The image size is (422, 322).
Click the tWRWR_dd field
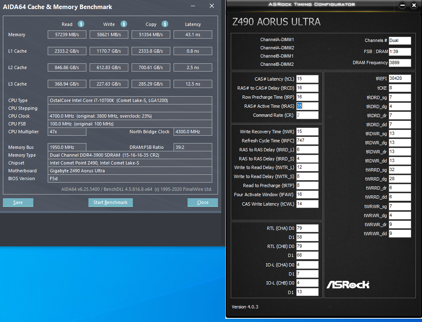pyautogui.click(x=400, y=234)
